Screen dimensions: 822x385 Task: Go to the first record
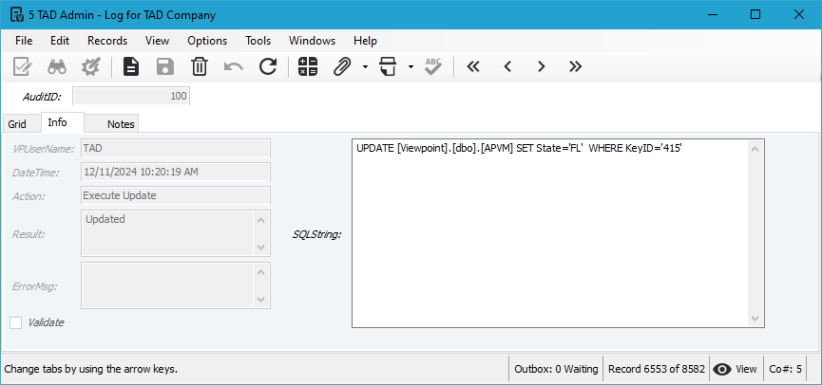coord(473,66)
